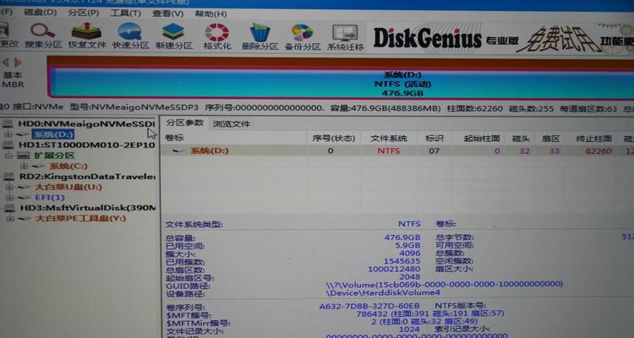Click the HD0 NVMe disk drive icon
The width and height of the screenshot is (634, 338).
point(8,124)
